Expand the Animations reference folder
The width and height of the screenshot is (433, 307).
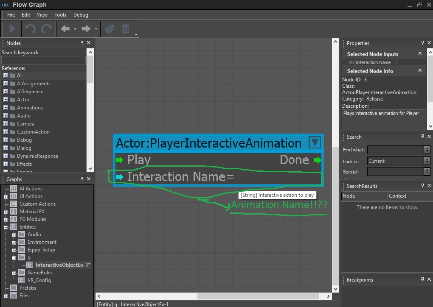tap(6, 108)
